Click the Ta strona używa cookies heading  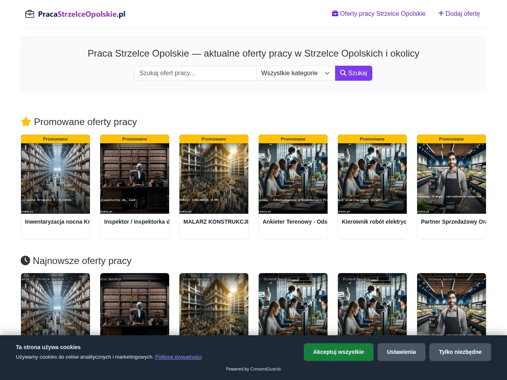tap(48, 347)
